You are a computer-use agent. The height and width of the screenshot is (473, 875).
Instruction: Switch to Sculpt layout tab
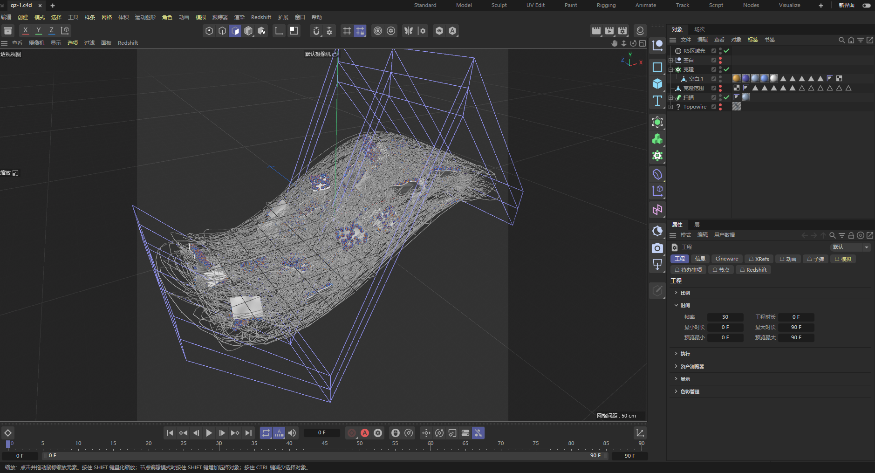pyautogui.click(x=499, y=5)
